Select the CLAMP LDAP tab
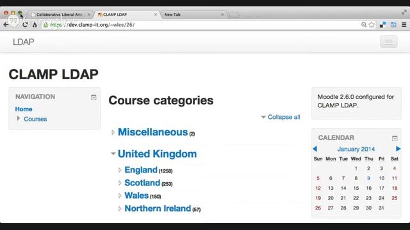The height and width of the screenshot is (230, 410). [x=115, y=15]
